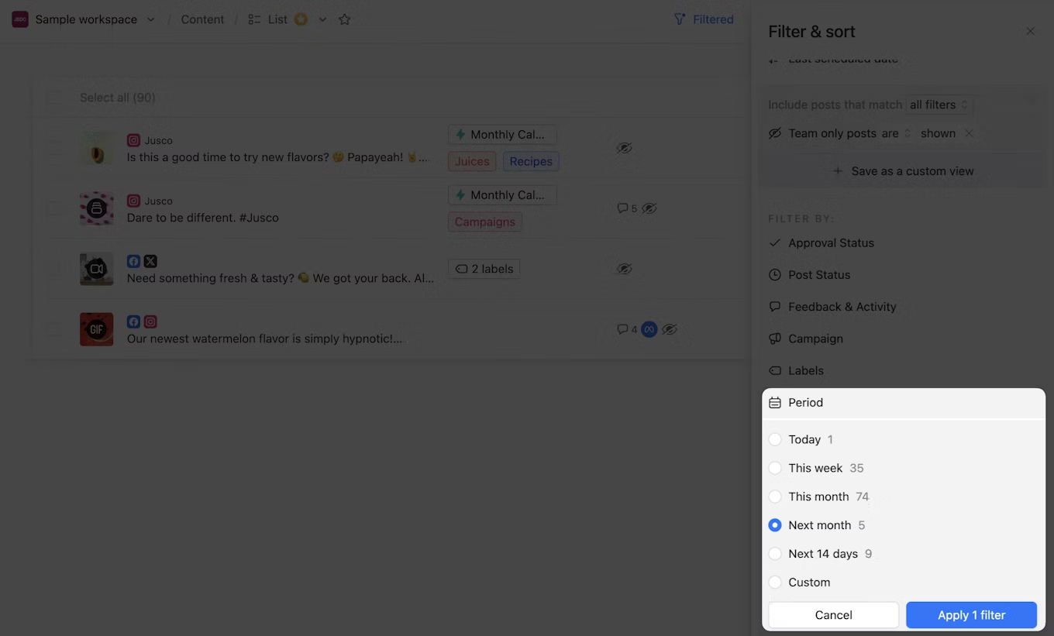Open the Approval Status filter
Image resolution: width=1054 pixels, height=636 pixels.
tap(831, 243)
